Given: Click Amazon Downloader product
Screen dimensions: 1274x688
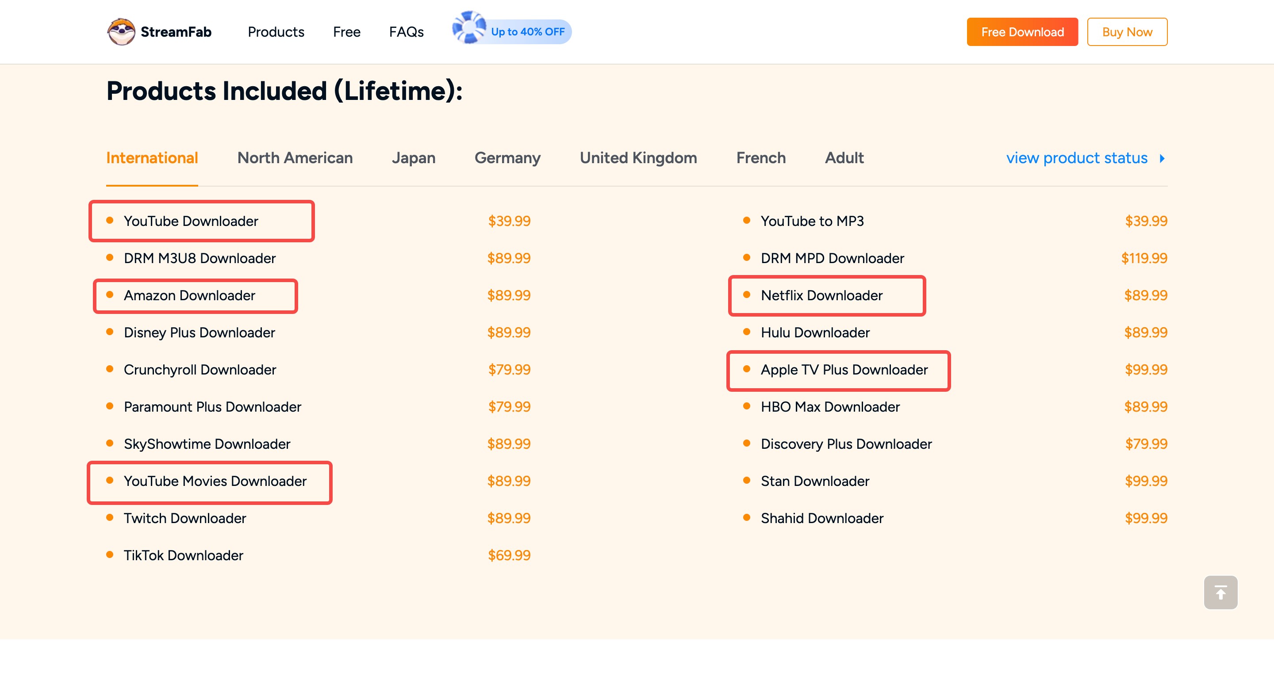Looking at the screenshot, I should click(189, 295).
